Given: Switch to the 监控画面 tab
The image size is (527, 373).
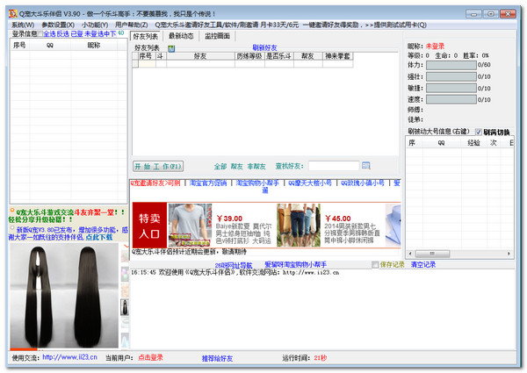Looking at the screenshot, I should [x=218, y=36].
